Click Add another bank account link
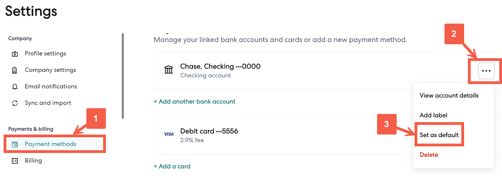This screenshot has width=502, height=193. [195, 102]
